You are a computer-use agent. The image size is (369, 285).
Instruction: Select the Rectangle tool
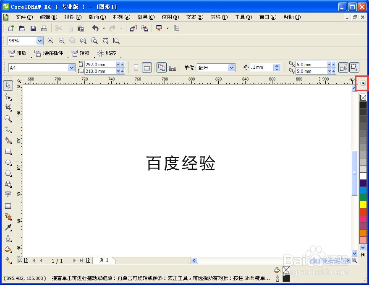(8, 152)
